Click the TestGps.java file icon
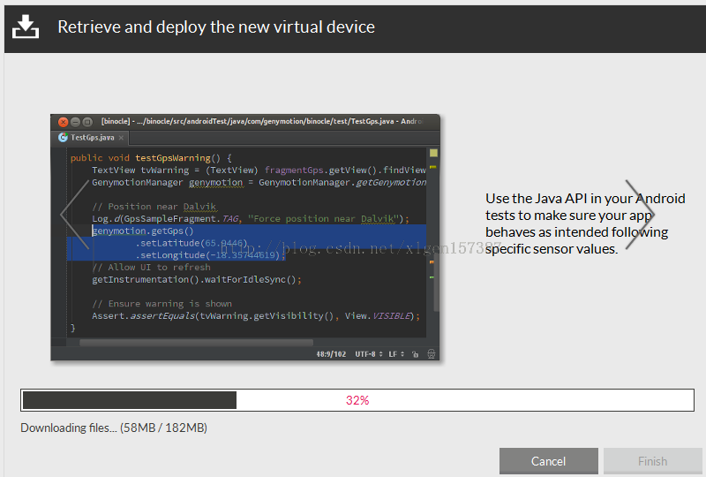The width and height of the screenshot is (706, 477). pyautogui.click(x=63, y=137)
